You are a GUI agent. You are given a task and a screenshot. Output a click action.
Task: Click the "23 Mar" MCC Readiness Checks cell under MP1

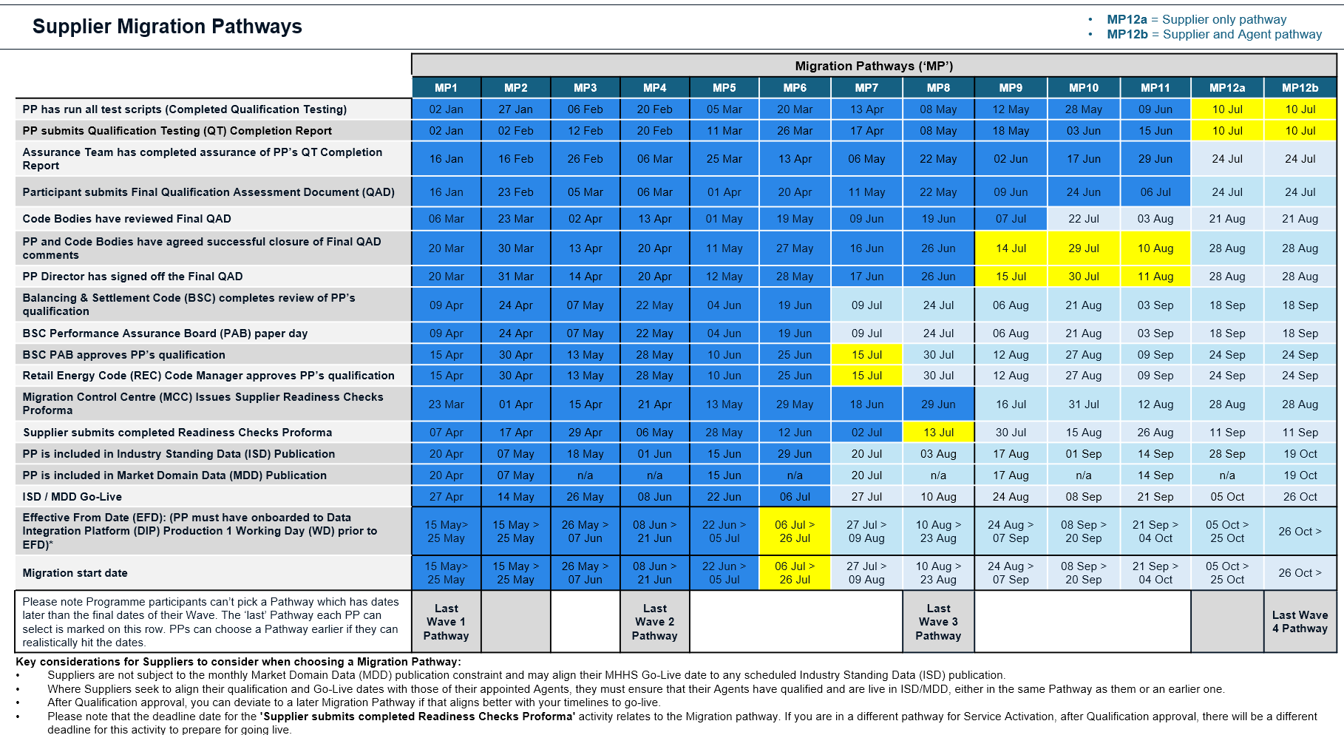(x=447, y=404)
